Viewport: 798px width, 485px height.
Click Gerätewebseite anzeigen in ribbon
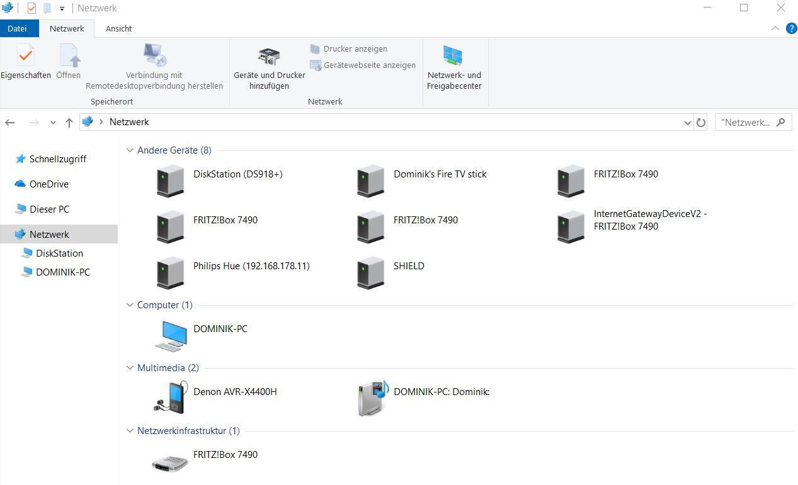point(363,65)
